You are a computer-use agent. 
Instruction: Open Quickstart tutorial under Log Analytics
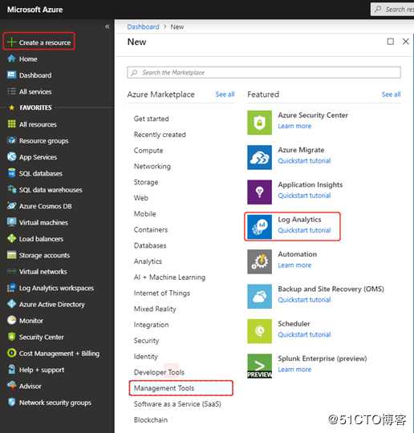(x=304, y=230)
